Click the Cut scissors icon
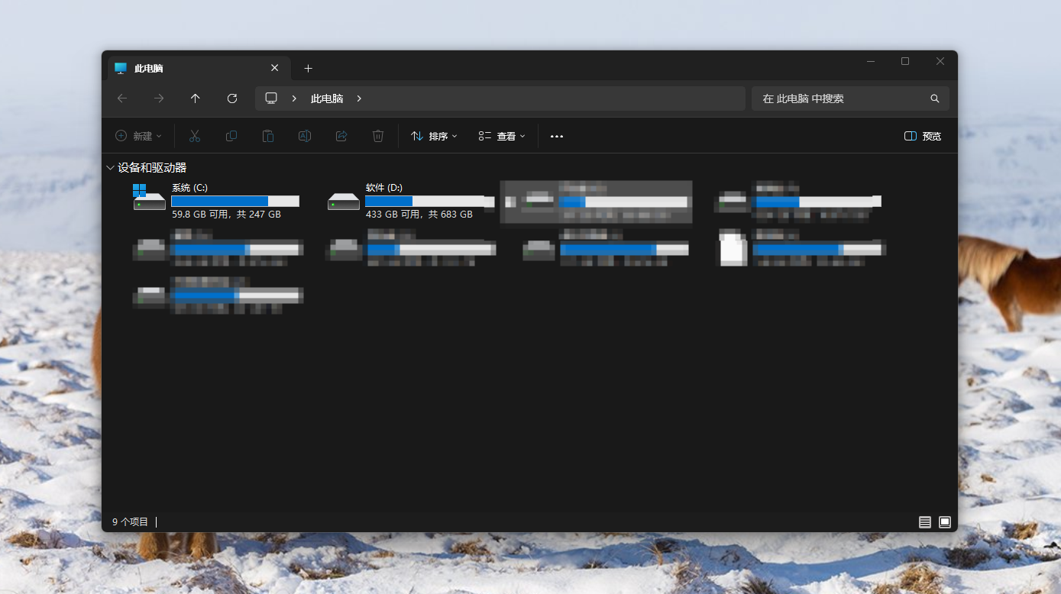Screen dimensions: 1061x594 pos(195,136)
